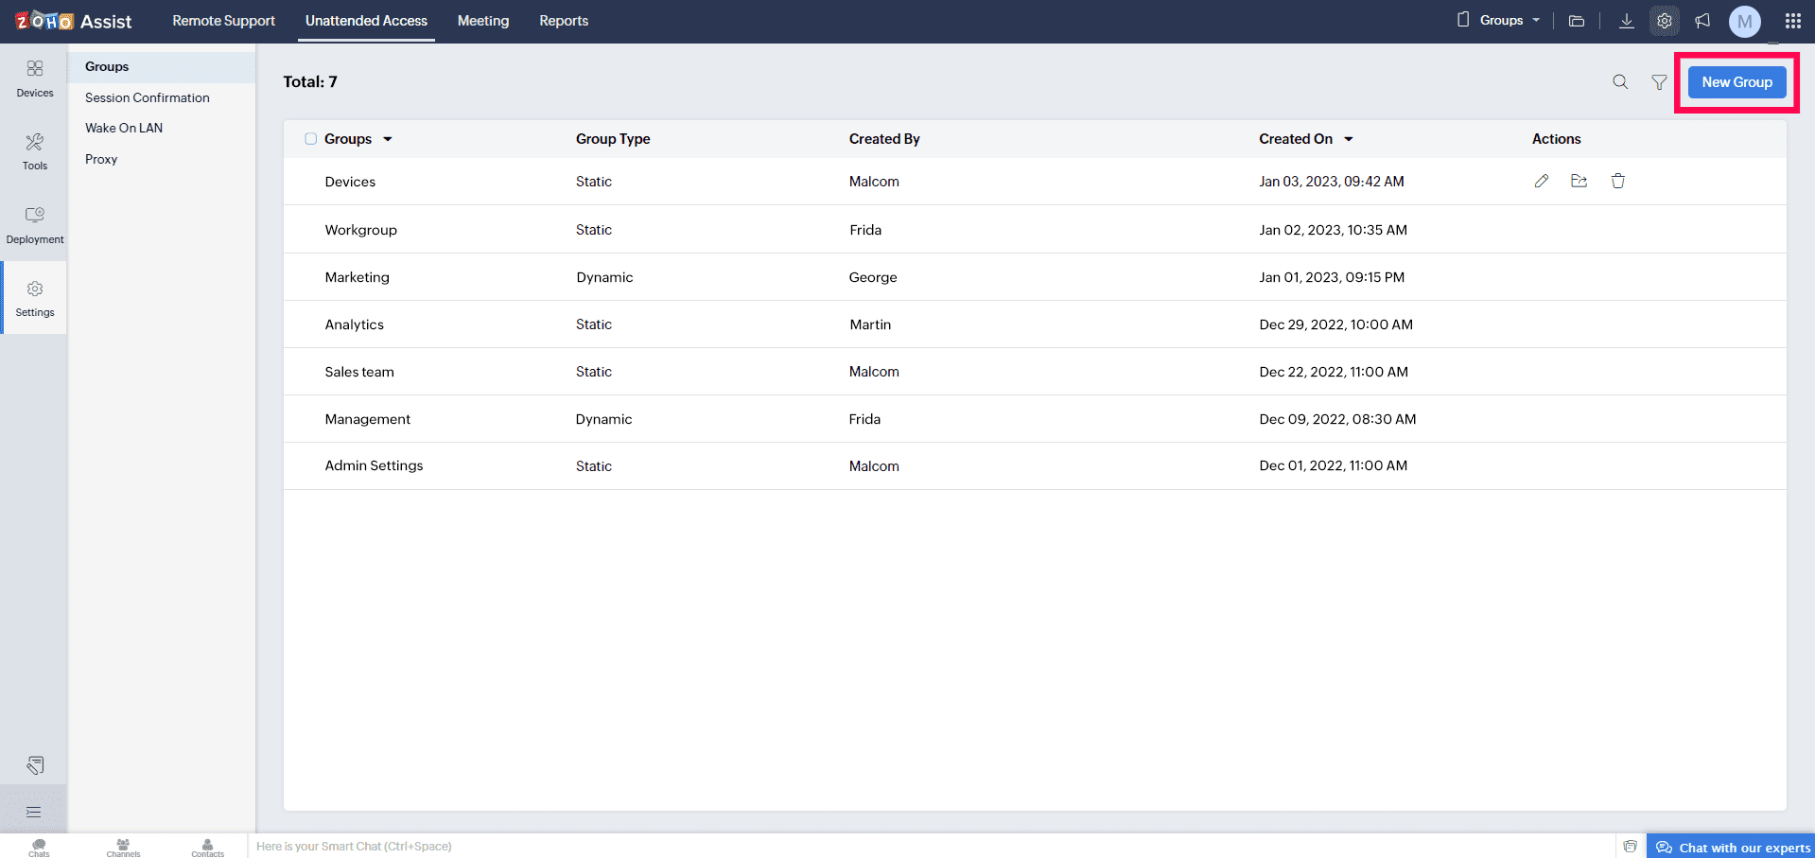Click the search magnifier icon
The width and height of the screenshot is (1815, 858).
[1620, 82]
